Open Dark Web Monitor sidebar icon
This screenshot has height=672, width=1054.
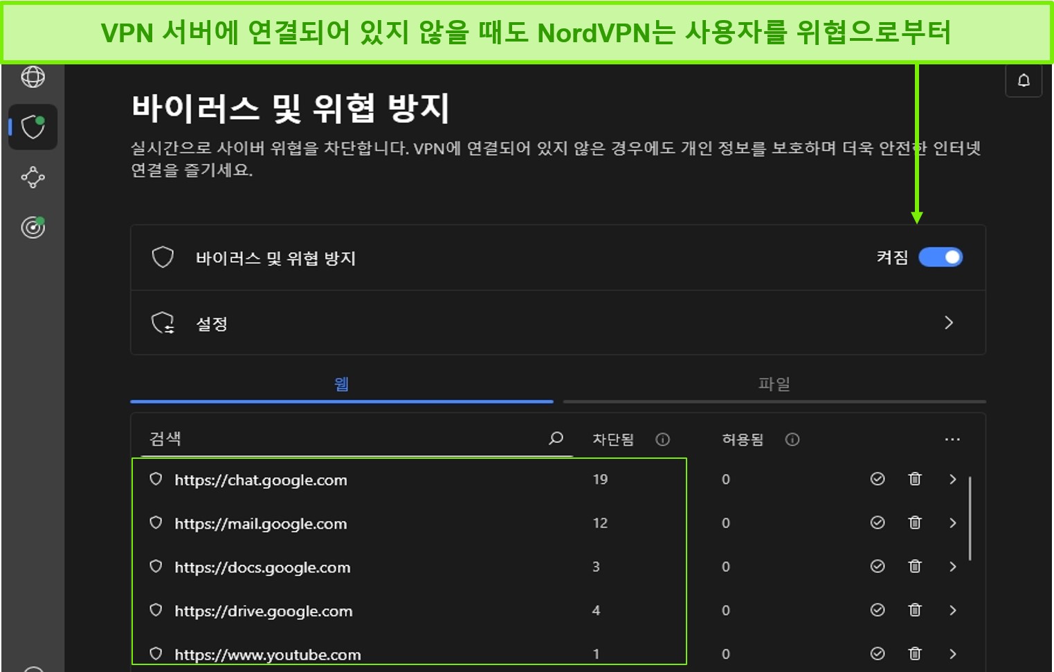(33, 228)
